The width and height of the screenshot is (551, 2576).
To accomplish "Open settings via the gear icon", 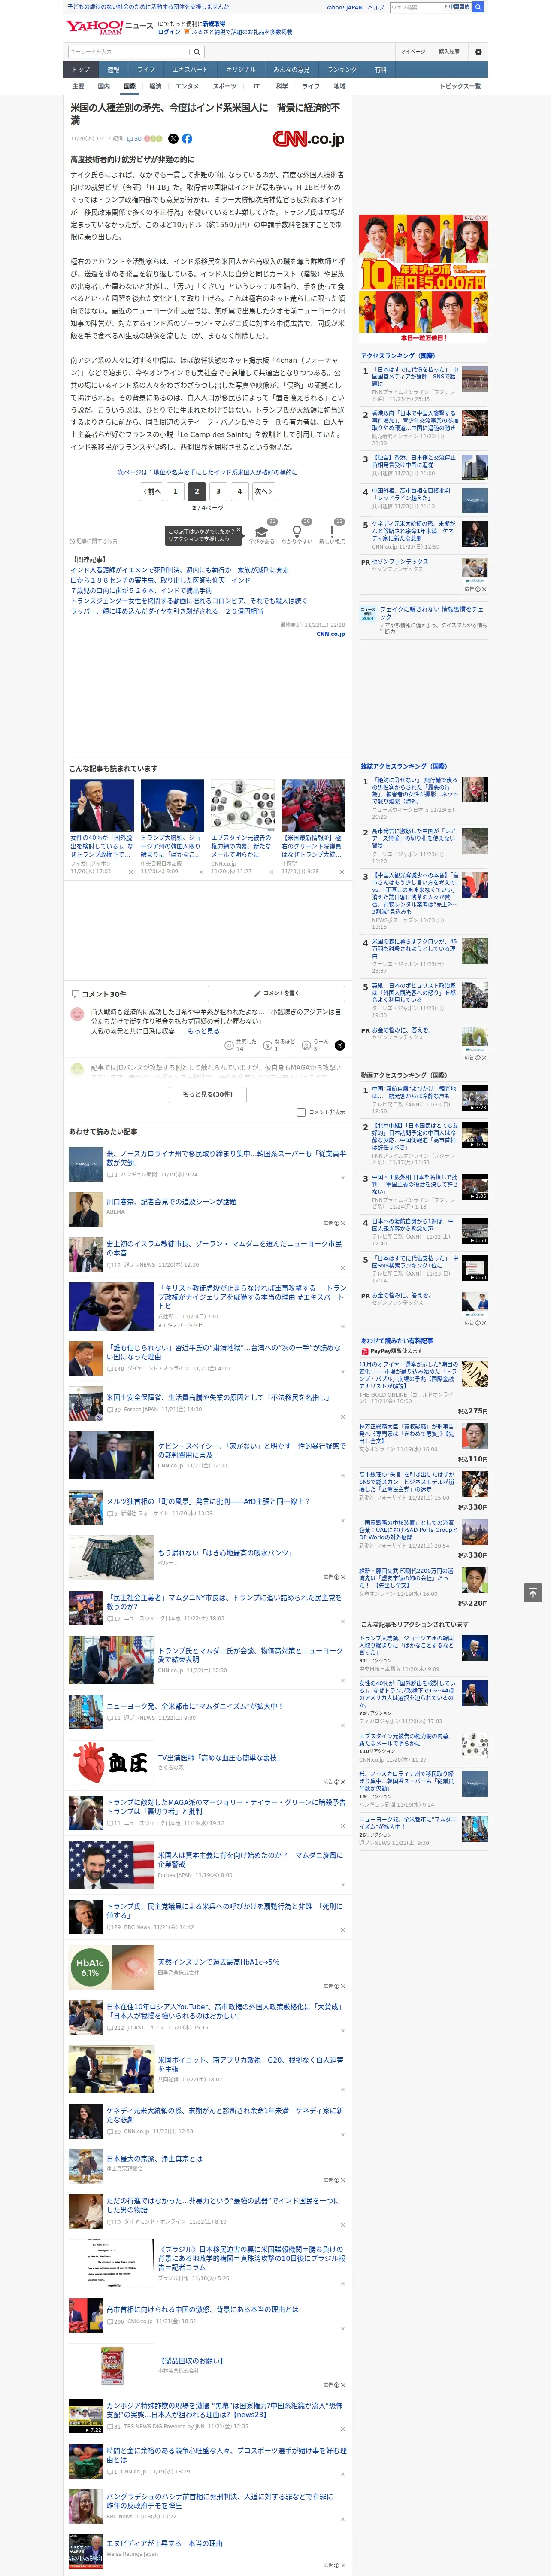I will (478, 52).
